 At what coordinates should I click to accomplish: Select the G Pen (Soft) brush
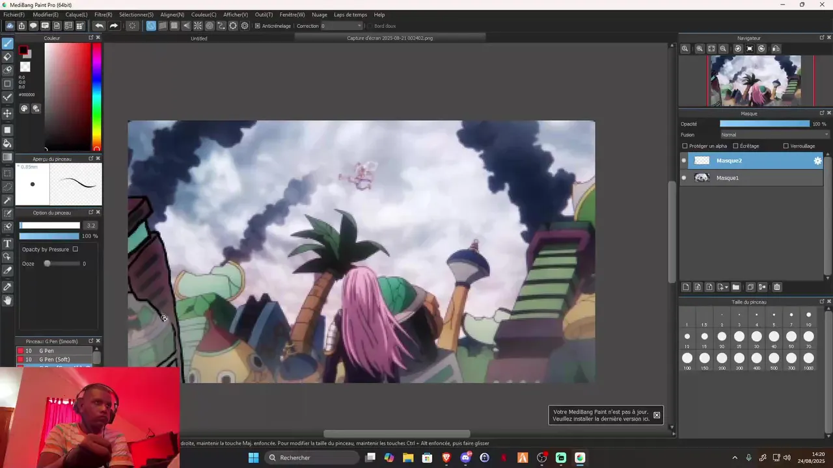pyautogui.click(x=54, y=359)
